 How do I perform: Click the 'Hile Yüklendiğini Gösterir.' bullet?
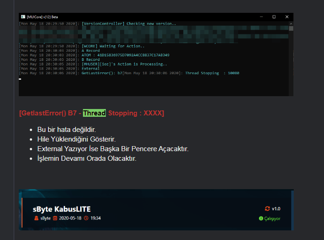pyautogui.click(x=77, y=139)
